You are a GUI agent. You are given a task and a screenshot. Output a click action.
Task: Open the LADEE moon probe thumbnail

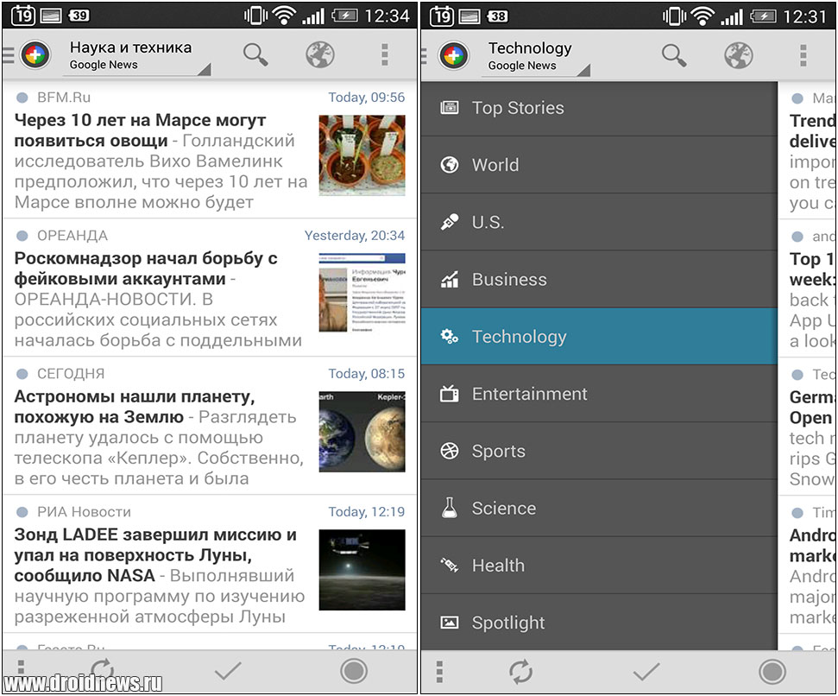(362, 569)
